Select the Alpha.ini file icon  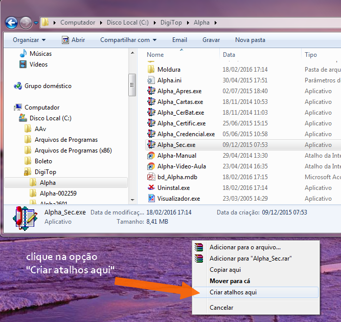[x=151, y=80]
